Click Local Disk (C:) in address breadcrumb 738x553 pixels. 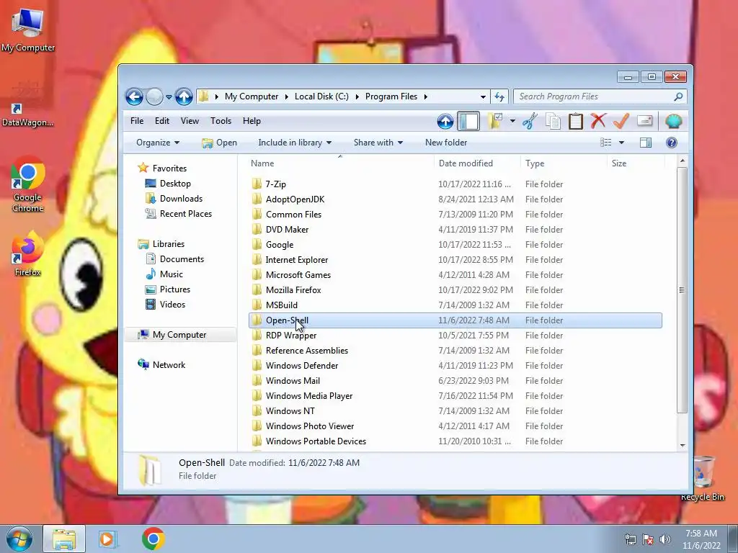coord(321,96)
